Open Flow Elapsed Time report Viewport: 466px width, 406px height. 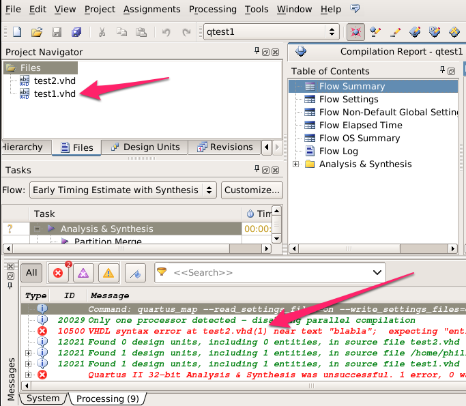pyautogui.click(x=360, y=125)
